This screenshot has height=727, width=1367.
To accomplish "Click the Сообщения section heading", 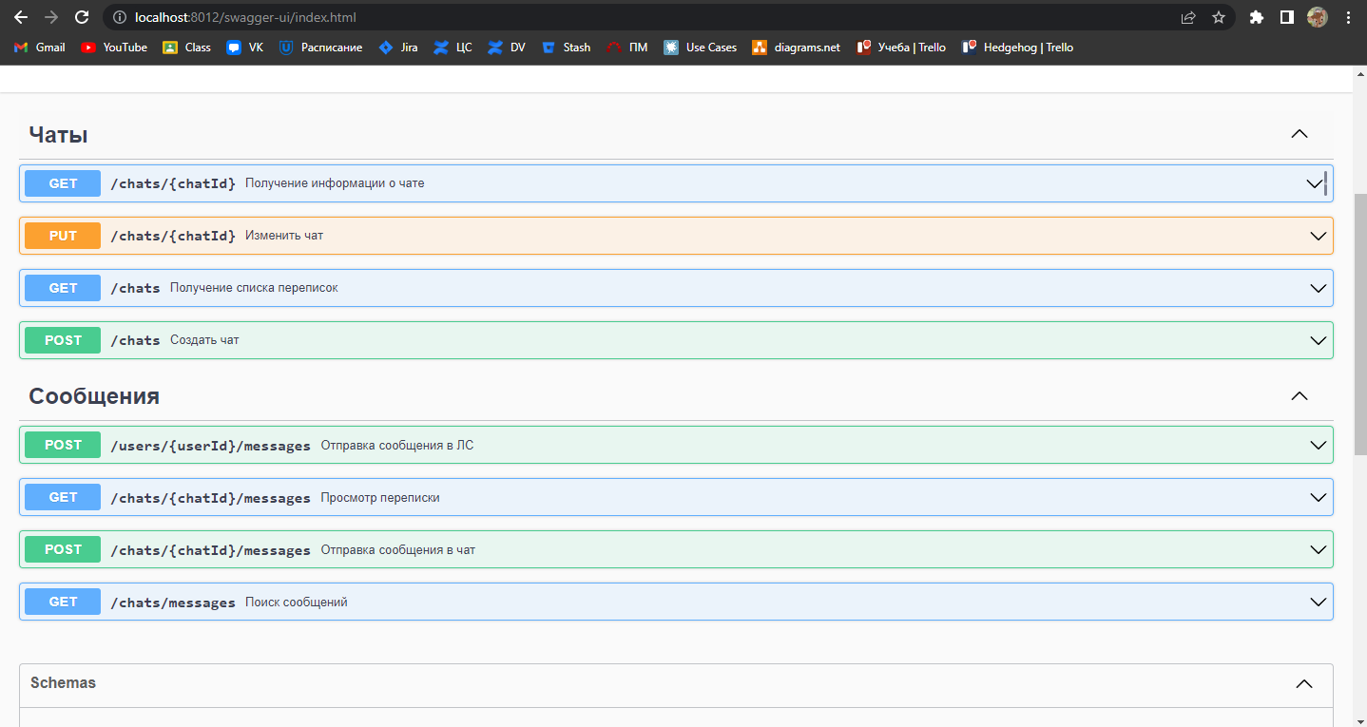I will 94,396.
